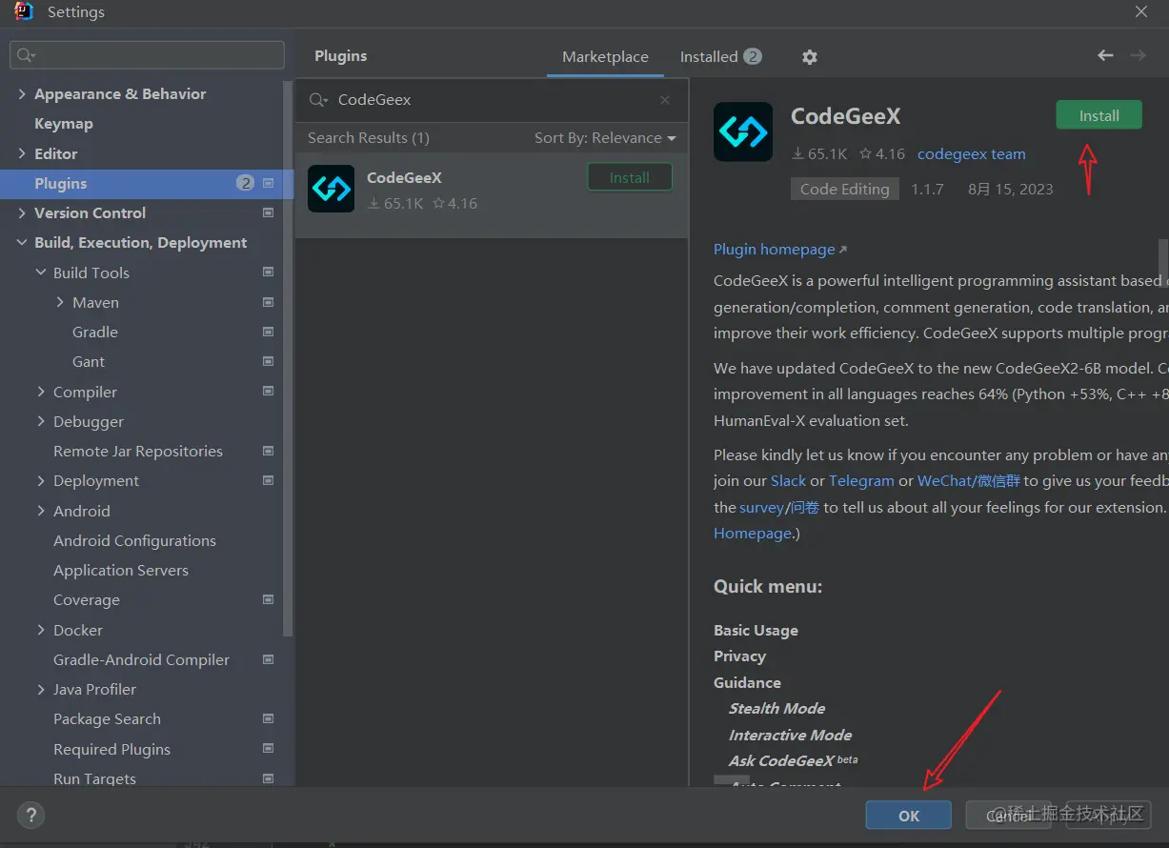Open the Homepage link in description
This screenshot has height=848, width=1169.
pos(753,534)
